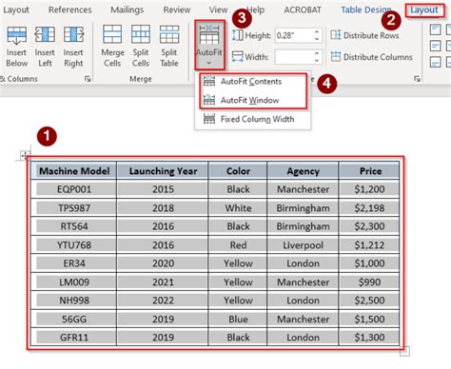
Task: Click the Agency header cell
Action: [303, 171]
